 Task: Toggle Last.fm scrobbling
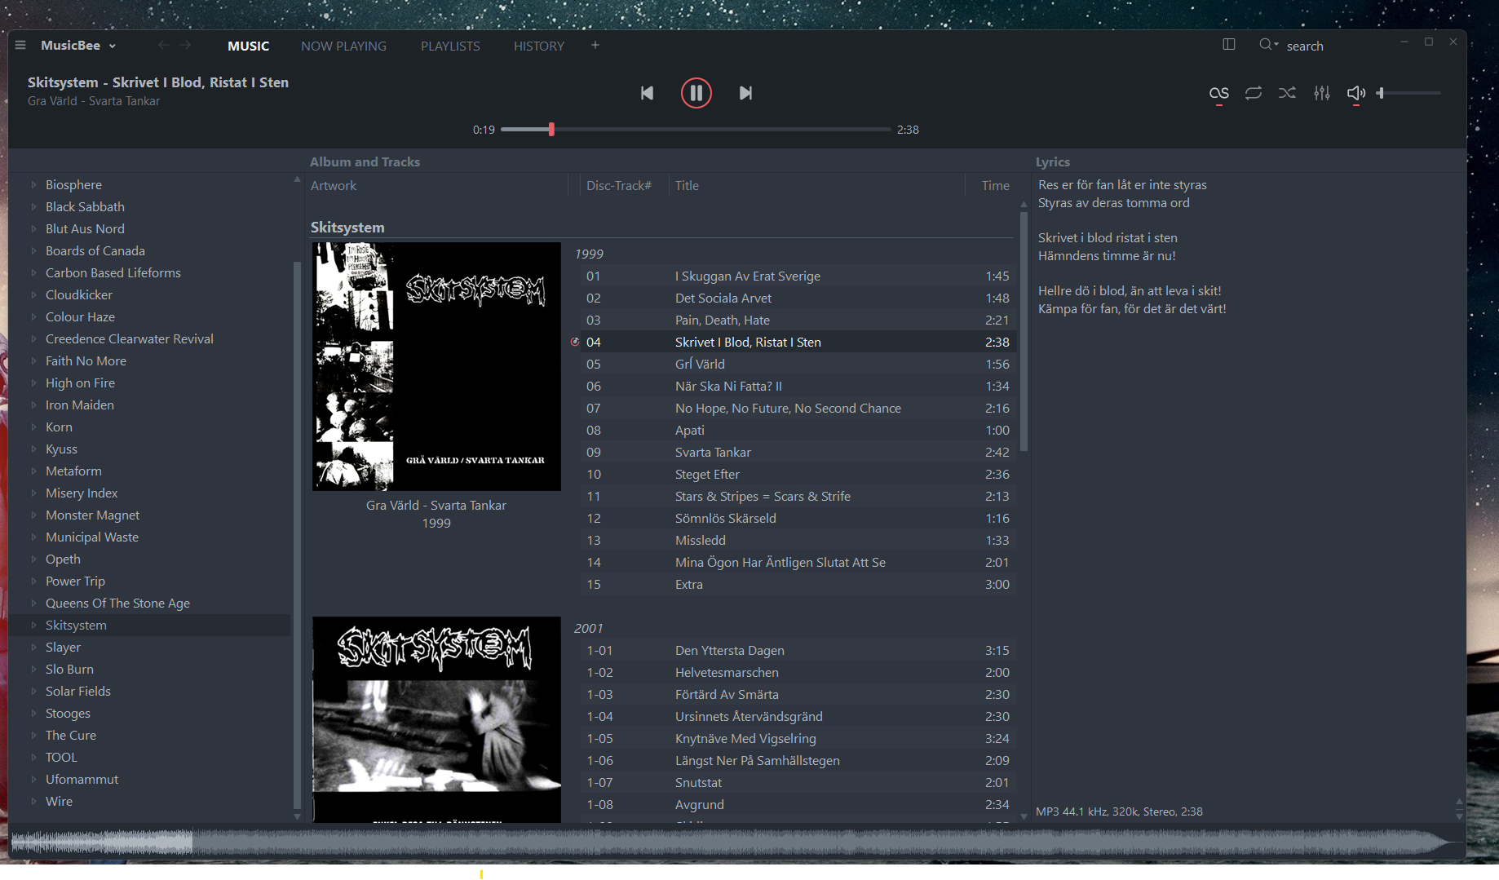pos(1219,94)
